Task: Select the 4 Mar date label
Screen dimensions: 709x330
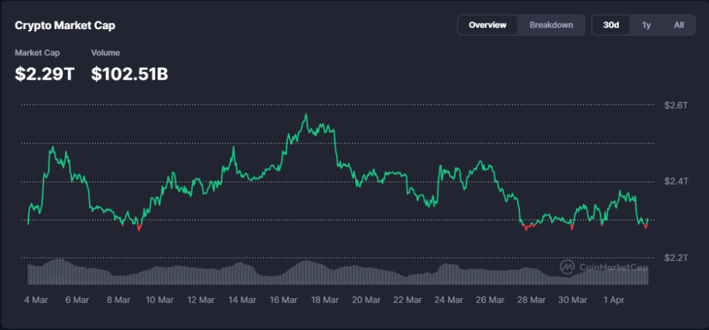Action: coord(37,300)
